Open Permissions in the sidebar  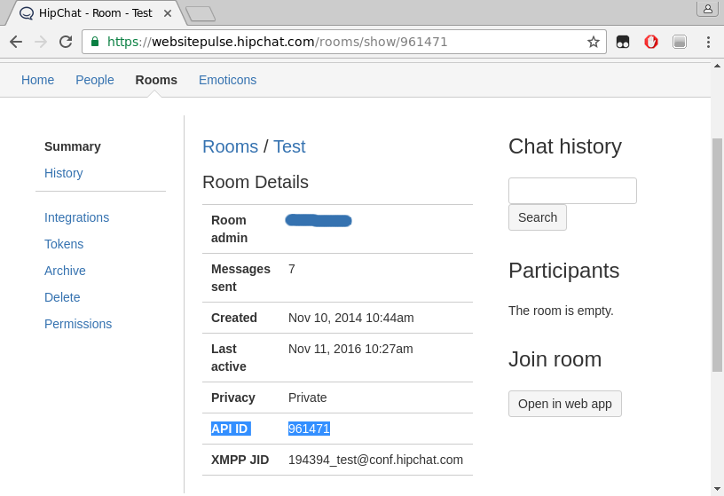(x=78, y=324)
